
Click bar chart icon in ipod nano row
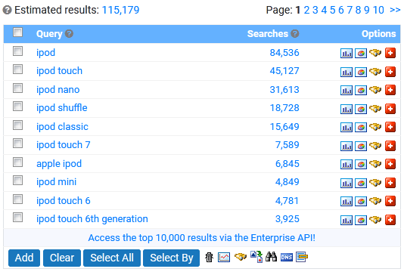pos(347,91)
